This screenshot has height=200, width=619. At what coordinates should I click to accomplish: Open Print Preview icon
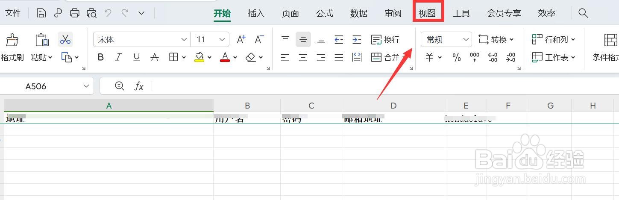(91, 13)
